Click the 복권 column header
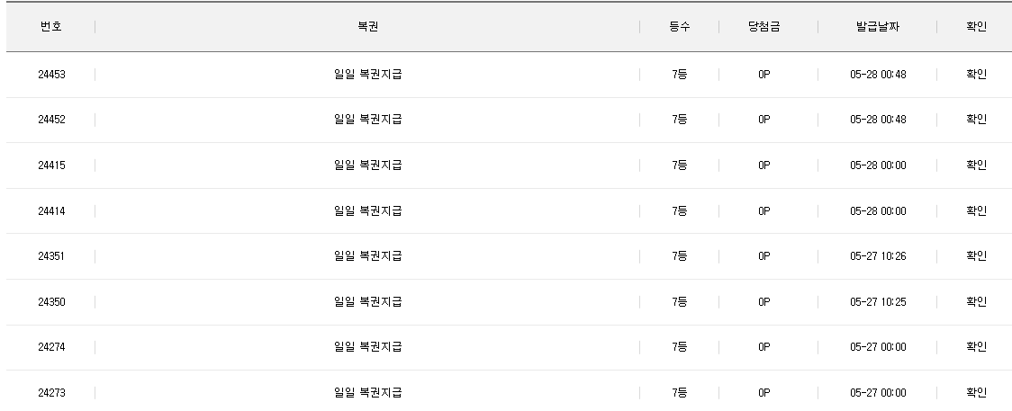The width and height of the screenshot is (1012, 411). click(368, 26)
